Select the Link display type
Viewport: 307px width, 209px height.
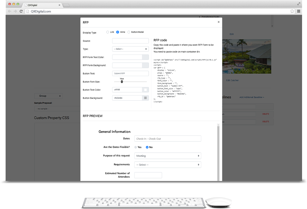coord(108,32)
